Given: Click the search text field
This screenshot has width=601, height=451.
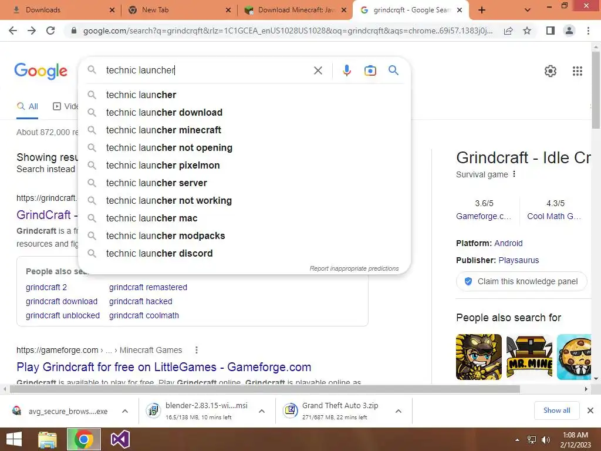Looking at the screenshot, I should [207, 70].
